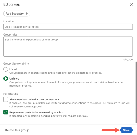Image resolution: width=137 pixels, height=135 pixels.
Task: Save the group changes
Action: pyautogui.click(x=126, y=130)
